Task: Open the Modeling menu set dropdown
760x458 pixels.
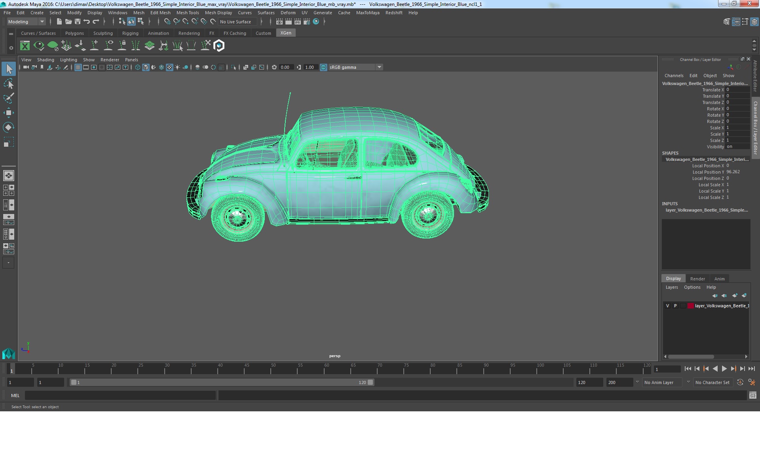Action: tap(26, 22)
